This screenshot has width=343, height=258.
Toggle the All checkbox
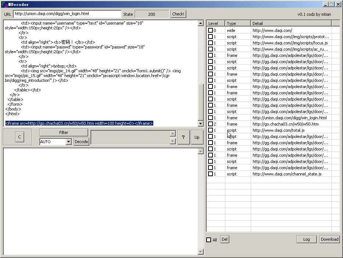(x=209, y=240)
